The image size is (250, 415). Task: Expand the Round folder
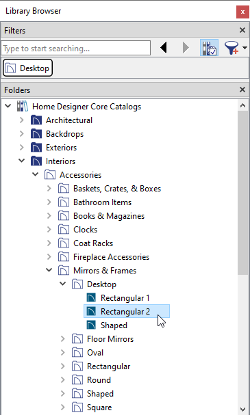tap(63, 380)
